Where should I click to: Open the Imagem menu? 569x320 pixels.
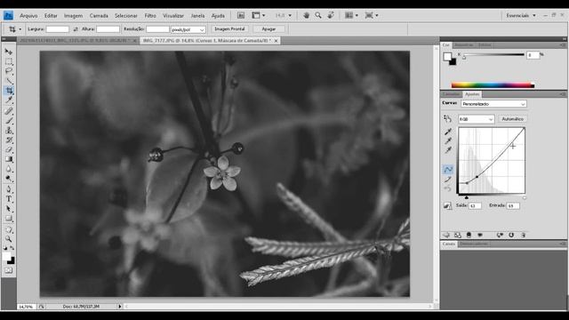[x=73, y=16]
